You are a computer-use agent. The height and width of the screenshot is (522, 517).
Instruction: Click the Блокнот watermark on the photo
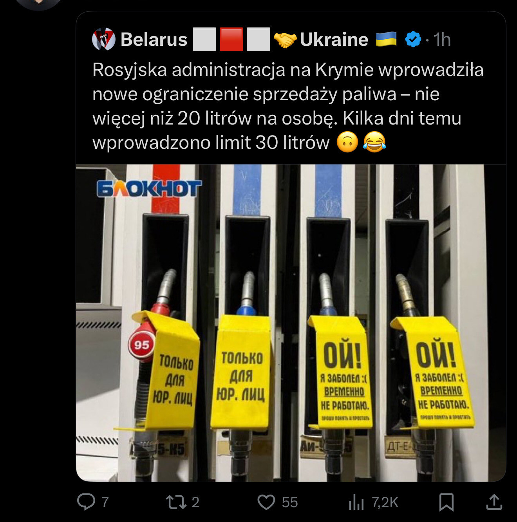[x=149, y=189]
